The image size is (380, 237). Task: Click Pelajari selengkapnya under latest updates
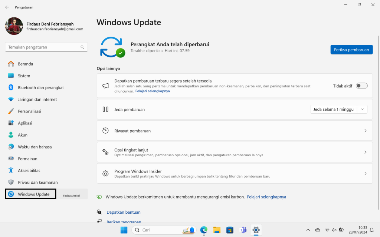pos(153,91)
